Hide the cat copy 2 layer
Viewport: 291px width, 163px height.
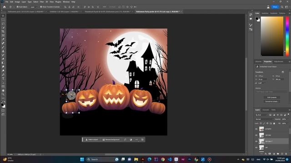pos(256,141)
